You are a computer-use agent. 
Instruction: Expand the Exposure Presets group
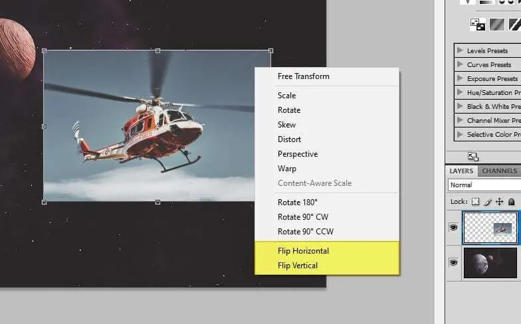click(x=460, y=78)
